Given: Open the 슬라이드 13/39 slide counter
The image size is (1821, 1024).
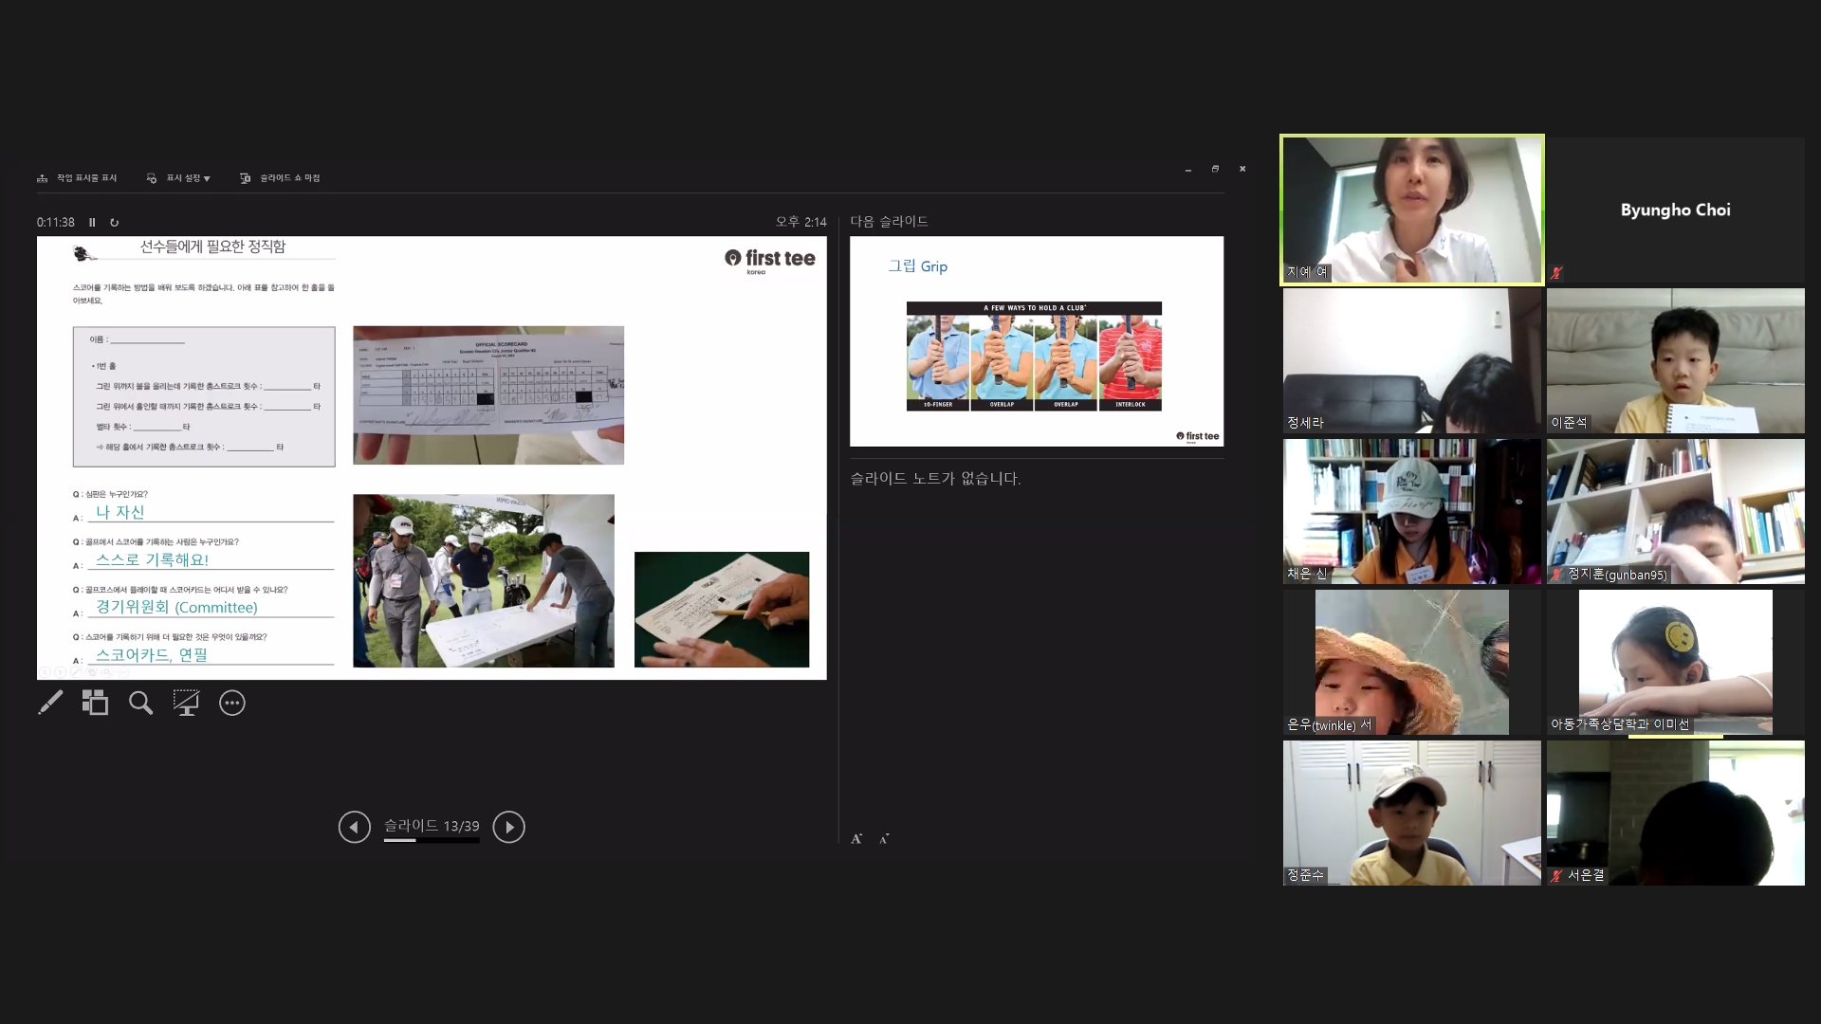Looking at the screenshot, I should coord(432,826).
